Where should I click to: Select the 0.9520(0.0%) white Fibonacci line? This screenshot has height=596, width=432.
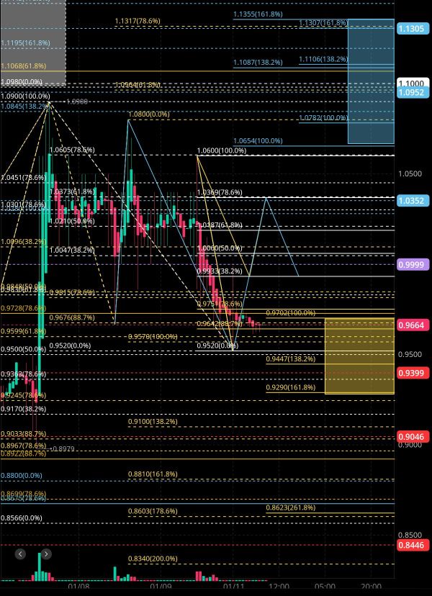(295, 350)
